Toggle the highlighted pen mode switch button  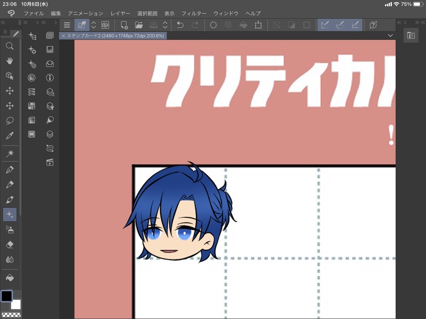point(82,25)
